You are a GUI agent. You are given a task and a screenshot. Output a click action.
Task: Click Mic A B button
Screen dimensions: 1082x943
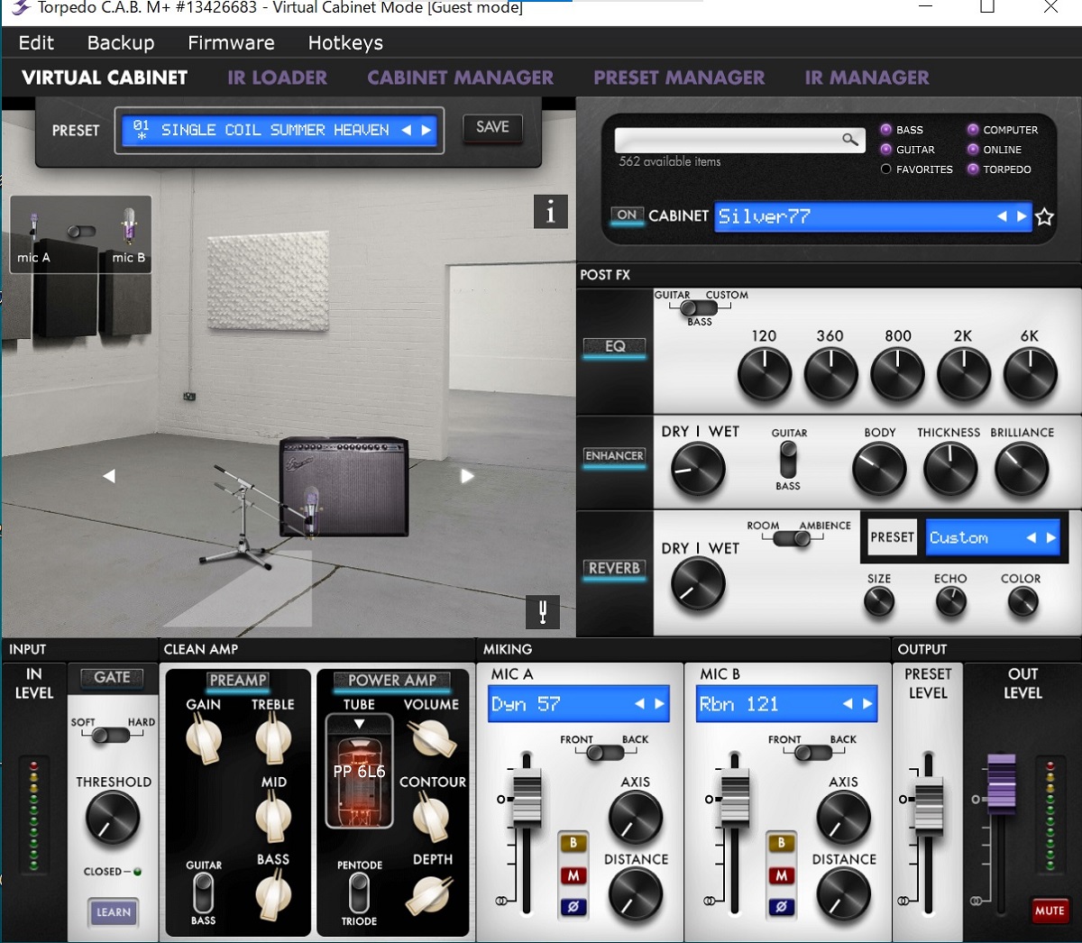click(x=573, y=844)
